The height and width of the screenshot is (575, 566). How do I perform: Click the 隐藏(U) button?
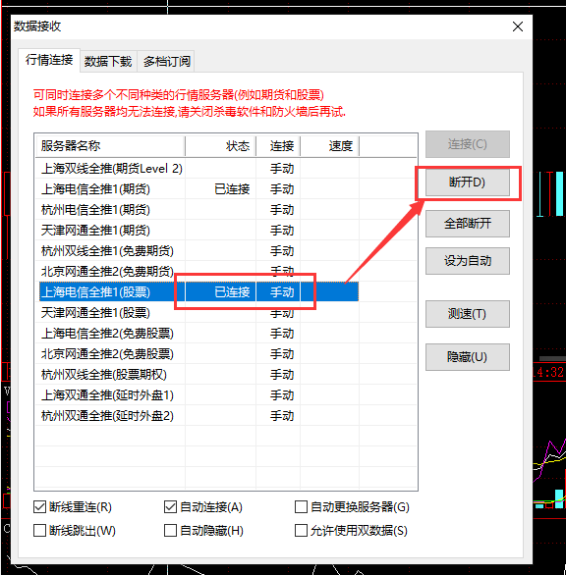(467, 357)
